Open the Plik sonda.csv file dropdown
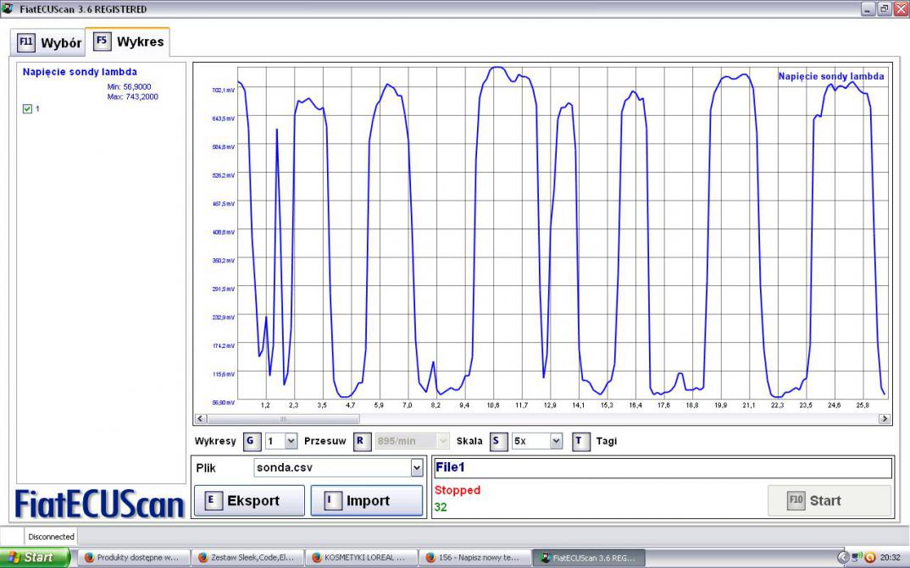This screenshot has height=568, width=910. pyautogui.click(x=416, y=467)
